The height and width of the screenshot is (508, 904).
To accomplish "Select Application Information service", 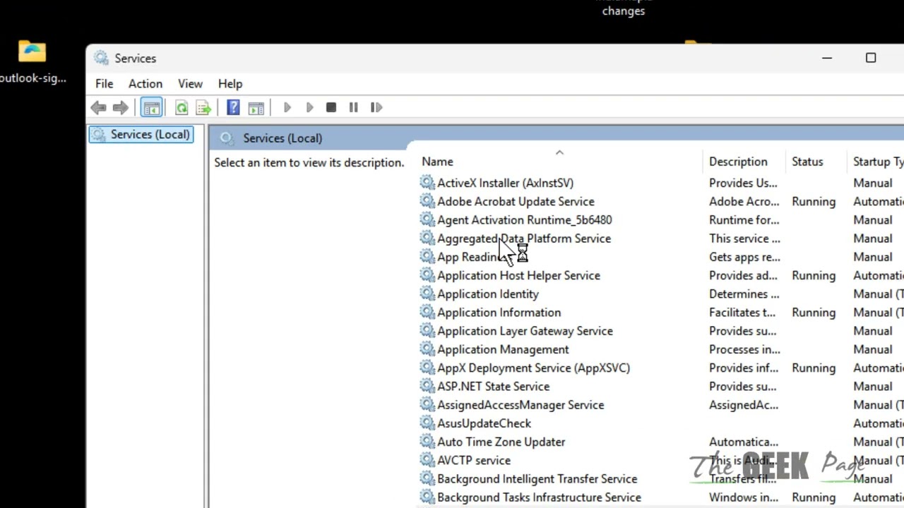I will pos(499,312).
